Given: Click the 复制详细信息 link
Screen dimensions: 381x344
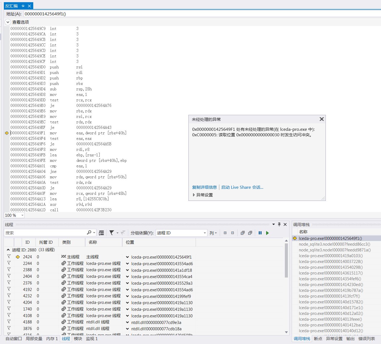Looking at the screenshot, I should pos(204,187).
